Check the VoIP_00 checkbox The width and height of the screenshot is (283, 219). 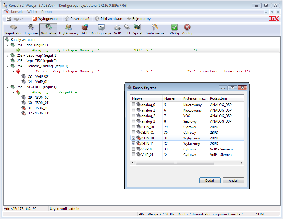point(133,149)
